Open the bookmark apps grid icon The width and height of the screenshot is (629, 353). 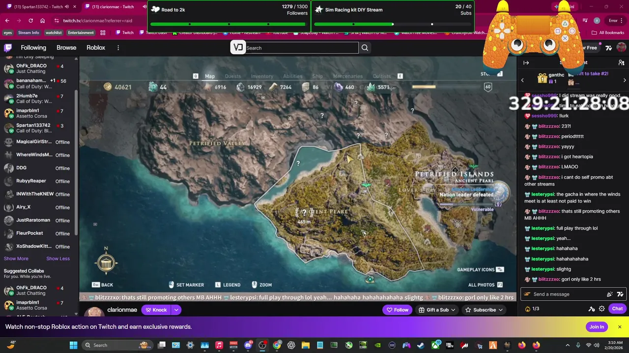pyautogui.click(x=103, y=33)
